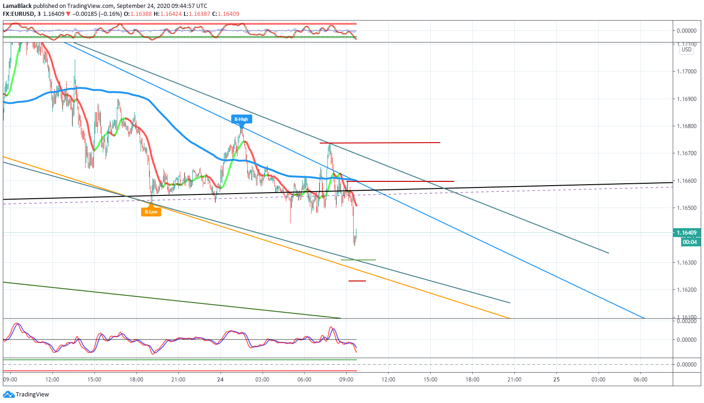Select the B-Low marker label
The height and width of the screenshot is (403, 704).
pyautogui.click(x=151, y=212)
